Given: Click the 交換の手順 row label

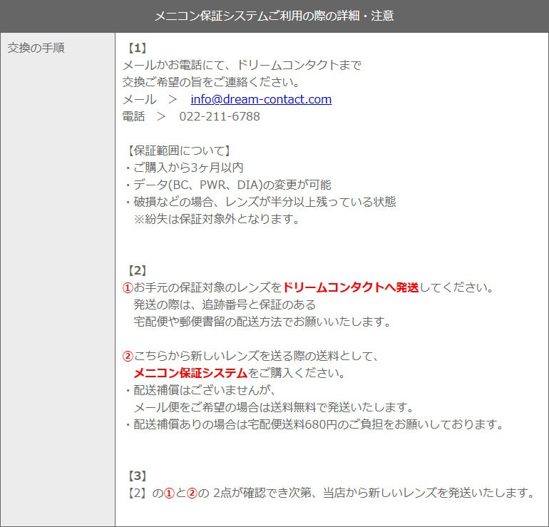Looking at the screenshot, I should tap(36, 48).
